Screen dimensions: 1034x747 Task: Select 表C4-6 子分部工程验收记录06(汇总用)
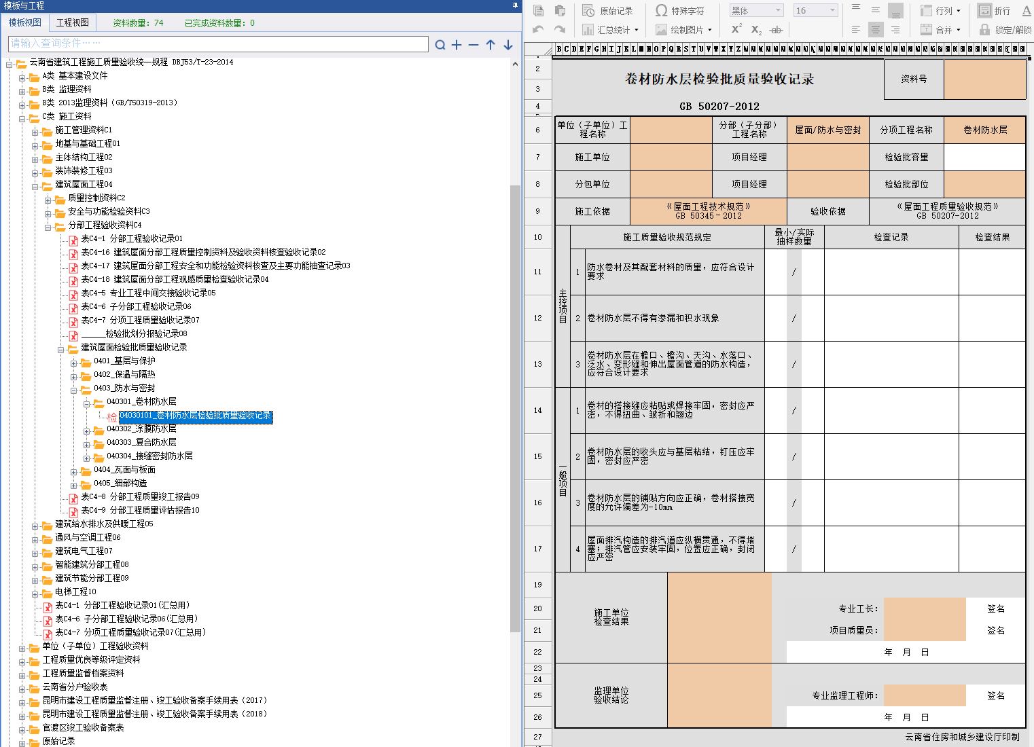pyautogui.click(x=126, y=619)
